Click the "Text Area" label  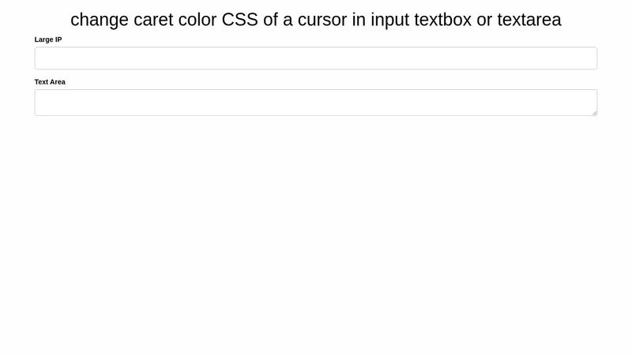(50, 81)
